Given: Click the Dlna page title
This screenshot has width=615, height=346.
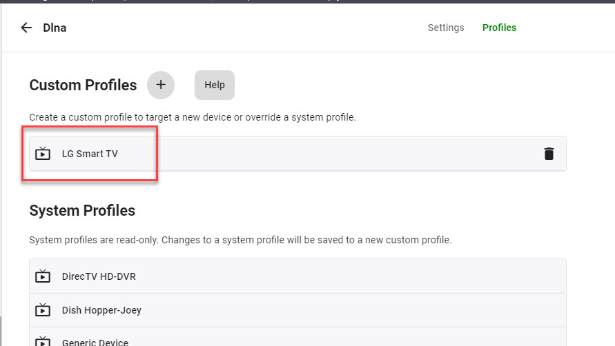Looking at the screenshot, I should [x=55, y=28].
